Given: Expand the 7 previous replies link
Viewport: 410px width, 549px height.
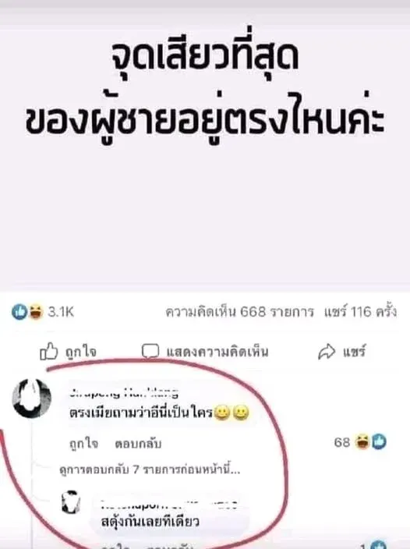Looking at the screenshot, I should pyautogui.click(x=150, y=469).
